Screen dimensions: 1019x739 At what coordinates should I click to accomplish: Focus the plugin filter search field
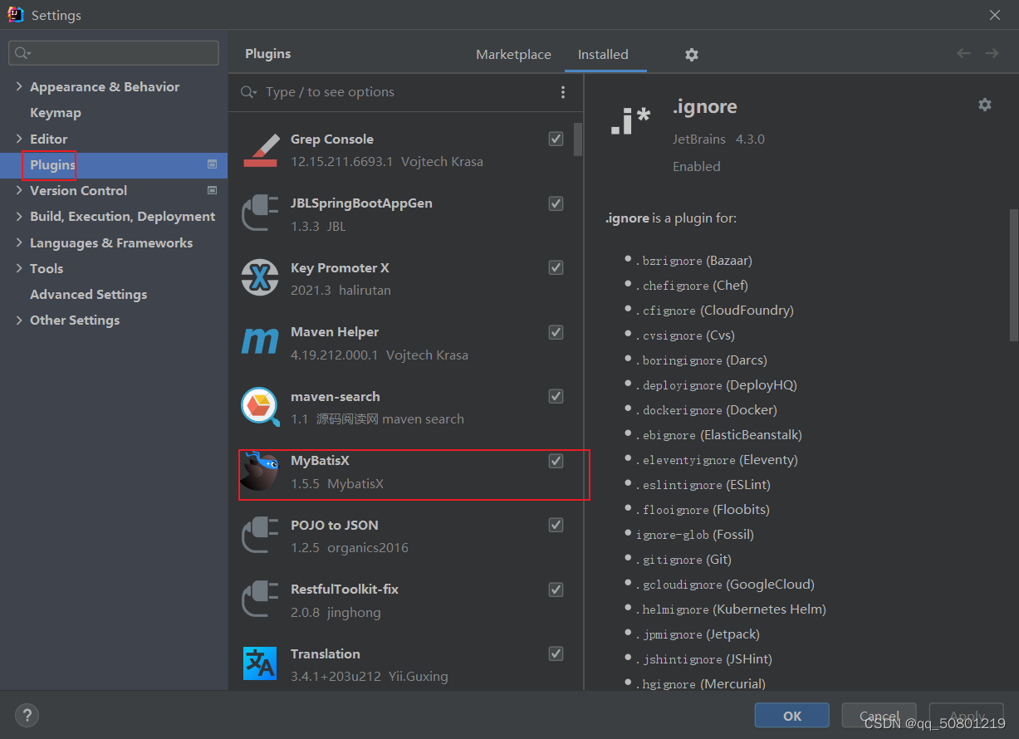[407, 92]
